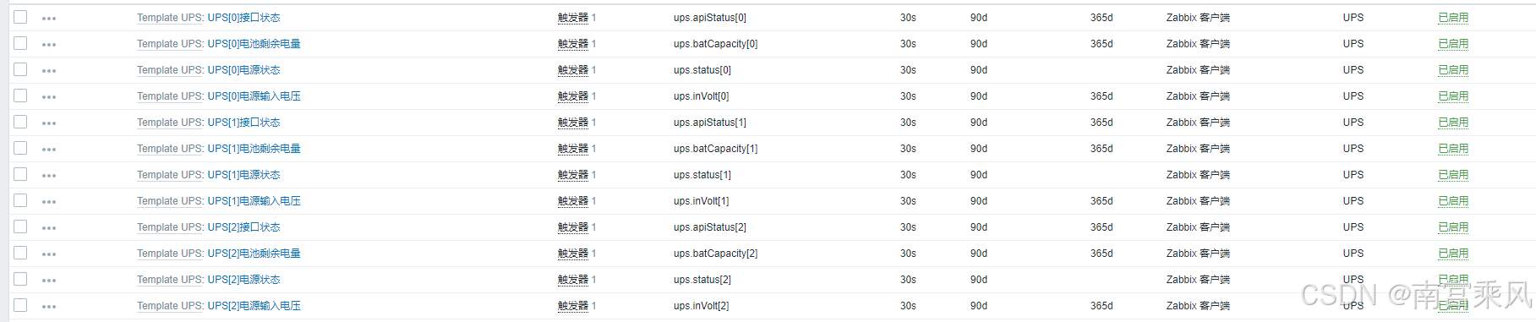Click the Template UPS link on UPS[2]接口状态 row
Image resolution: width=1536 pixels, height=322 pixels.
pos(169,227)
